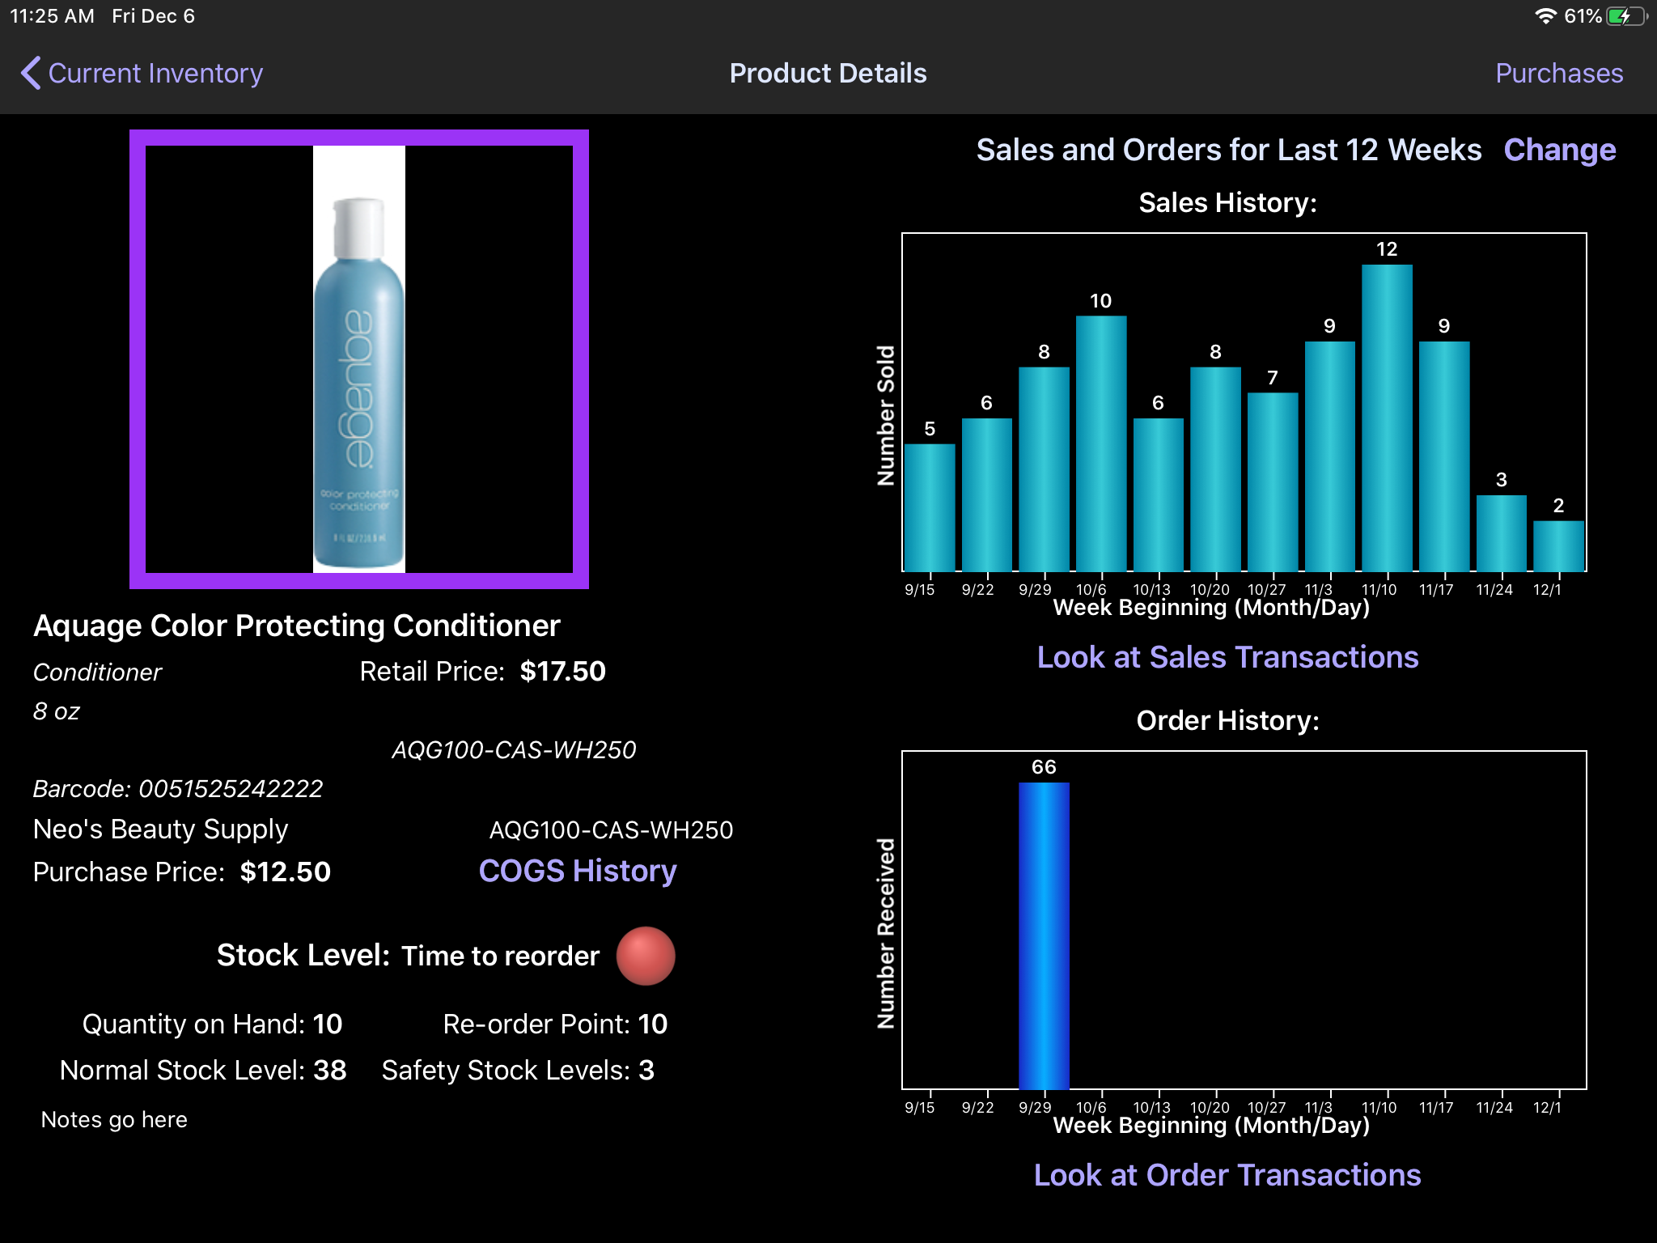
Task: Tap the Retail Price $17.50 value
Action: (x=562, y=671)
